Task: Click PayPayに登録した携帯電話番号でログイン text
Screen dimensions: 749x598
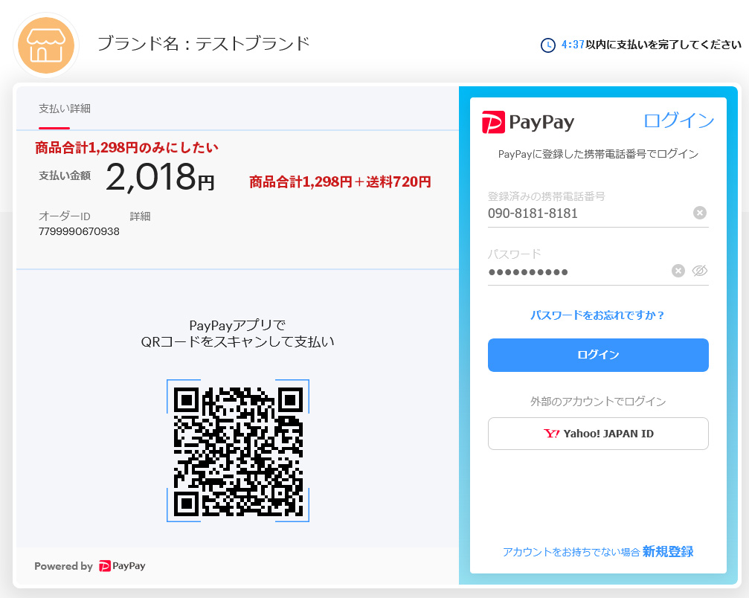Action: 598,154
